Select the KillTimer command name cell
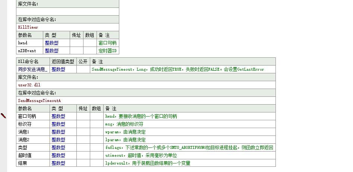353x172 pixels. tap(28, 27)
